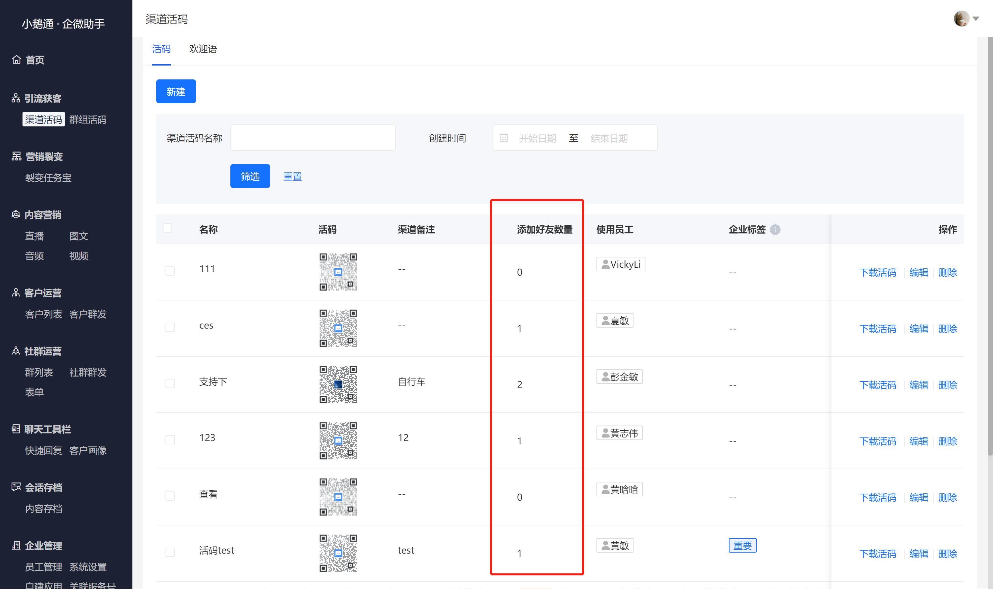Viewport: 993px width, 589px height.
Task: Click the person icon in the 夏敏 tag
Action: 605,321
